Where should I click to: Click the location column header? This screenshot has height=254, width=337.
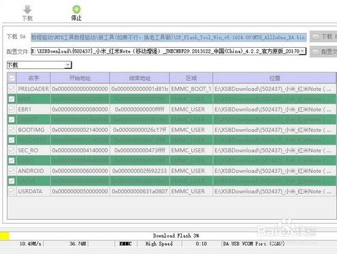click(x=274, y=79)
